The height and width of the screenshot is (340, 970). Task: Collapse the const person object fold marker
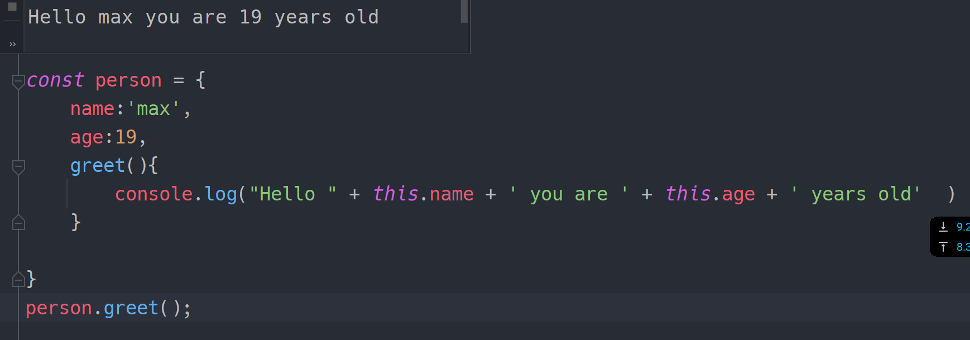pyautogui.click(x=18, y=82)
